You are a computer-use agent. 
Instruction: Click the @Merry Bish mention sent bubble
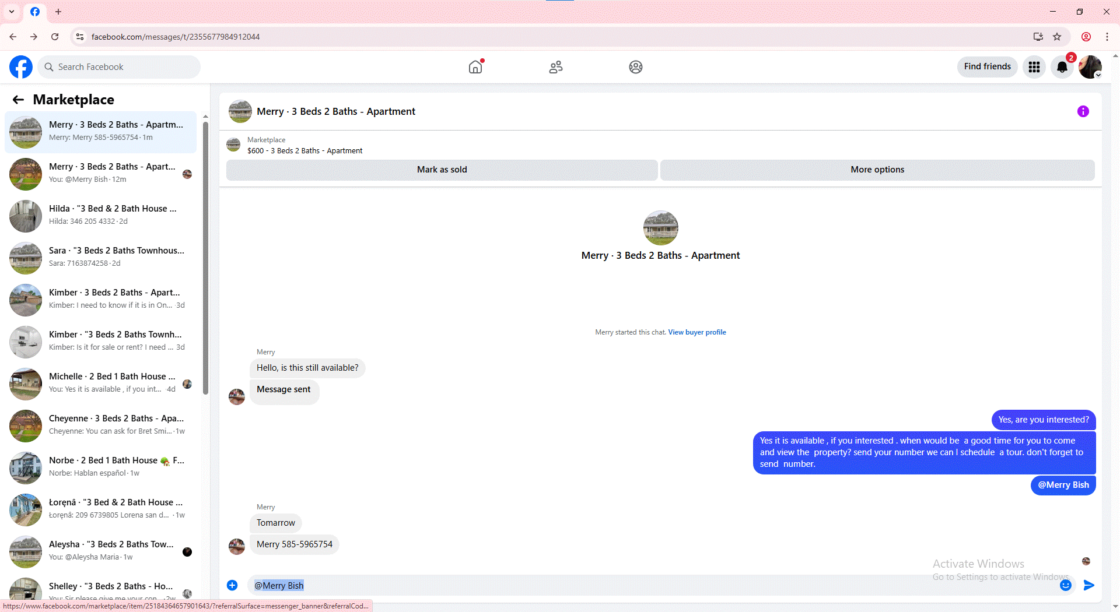point(1063,485)
